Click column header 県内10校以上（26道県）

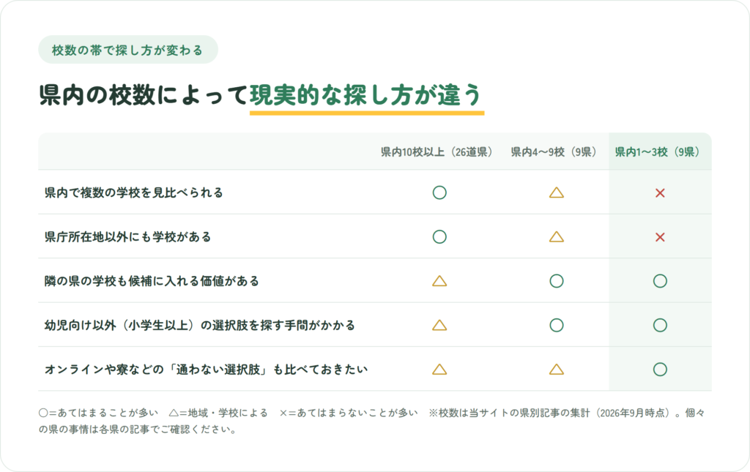(436, 152)
